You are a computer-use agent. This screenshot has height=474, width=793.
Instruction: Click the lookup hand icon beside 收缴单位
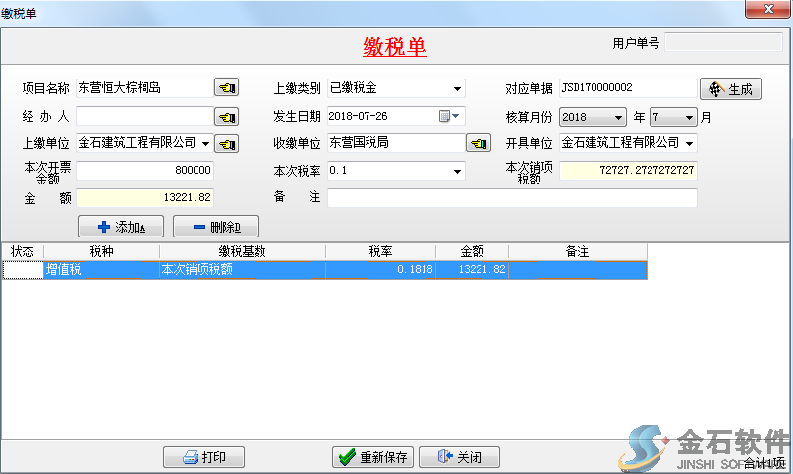(479, 144)
